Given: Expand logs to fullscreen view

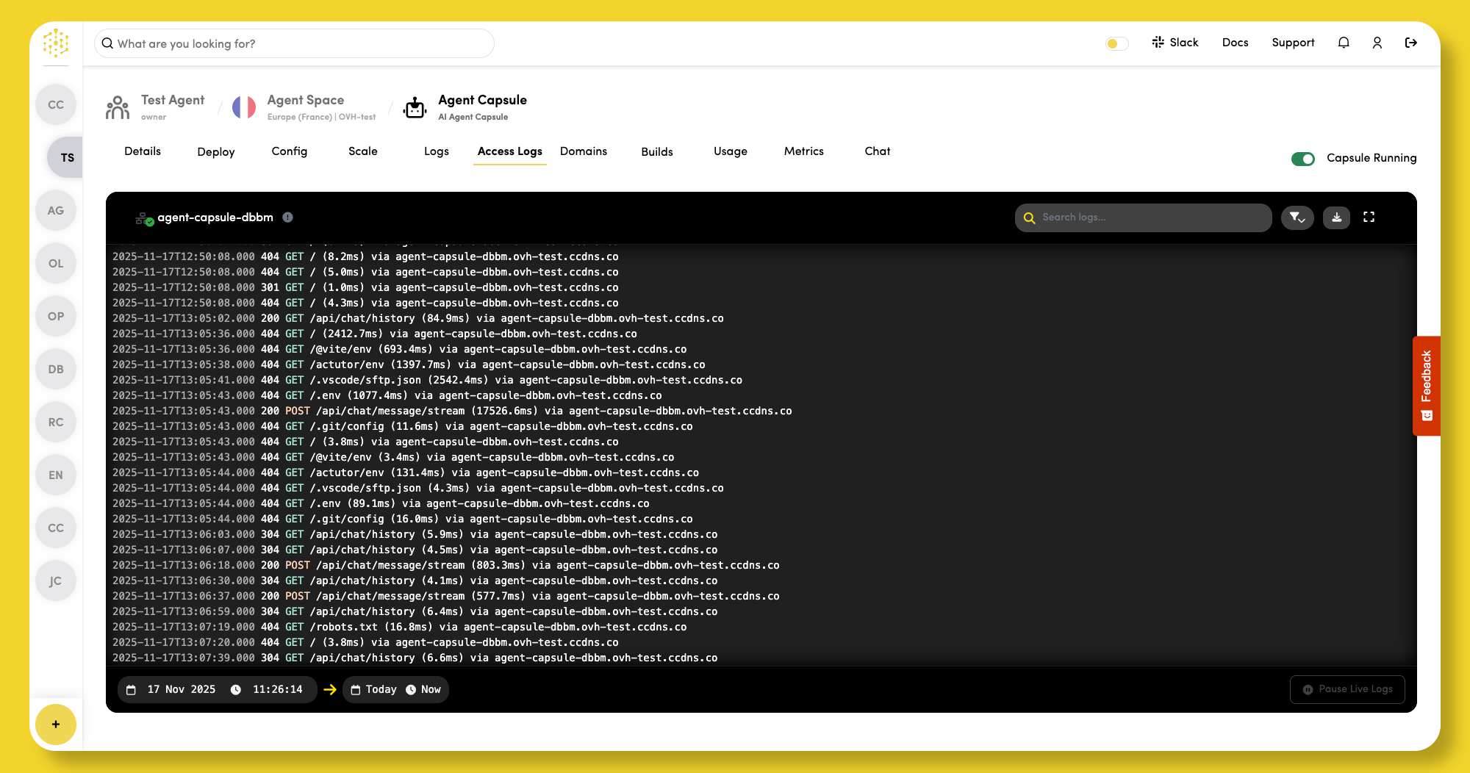Looking at the screenshot, I should [1369, 217].
